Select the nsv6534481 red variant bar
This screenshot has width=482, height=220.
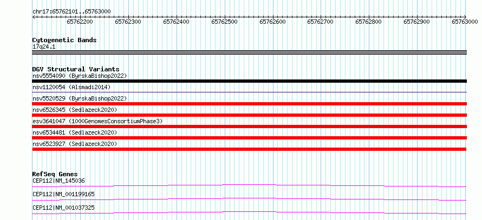[x=249, y=138]
